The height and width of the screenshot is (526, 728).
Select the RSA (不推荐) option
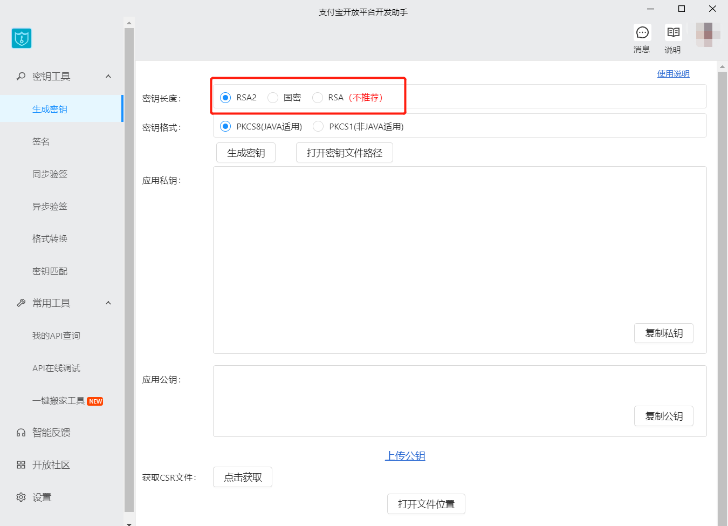click(318, 98)
